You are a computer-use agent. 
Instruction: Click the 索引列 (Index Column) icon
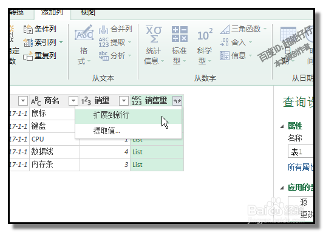(x=28, y=43)
